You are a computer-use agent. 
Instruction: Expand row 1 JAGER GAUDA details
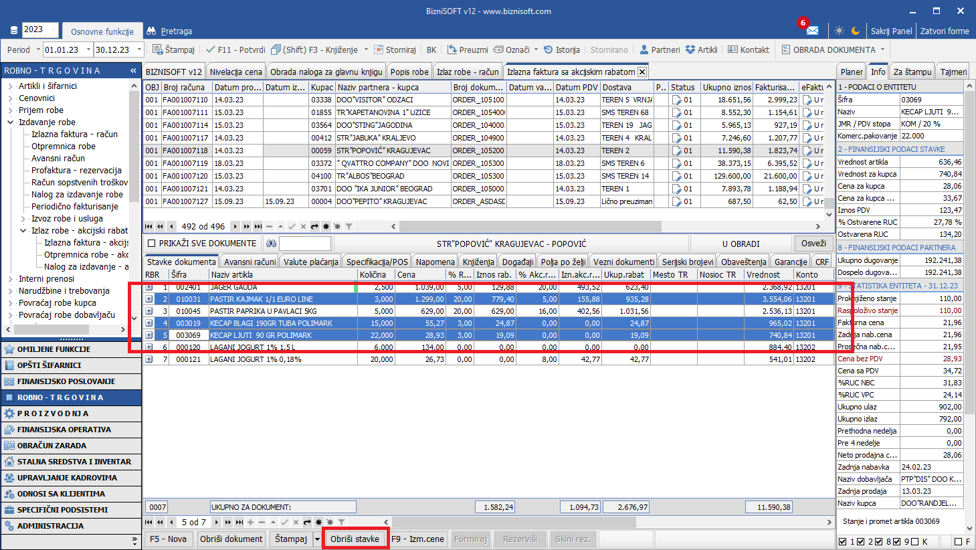(x=149, y=287)
